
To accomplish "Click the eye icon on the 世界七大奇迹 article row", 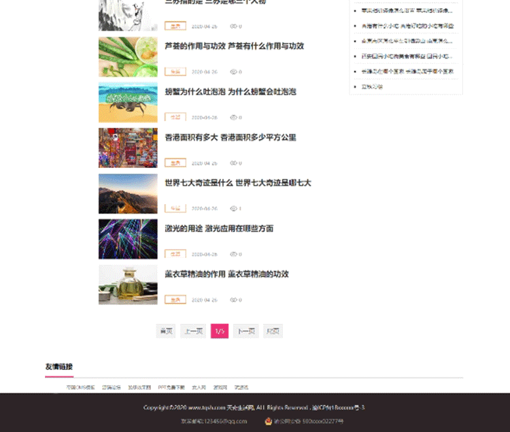I will point(233,209).
